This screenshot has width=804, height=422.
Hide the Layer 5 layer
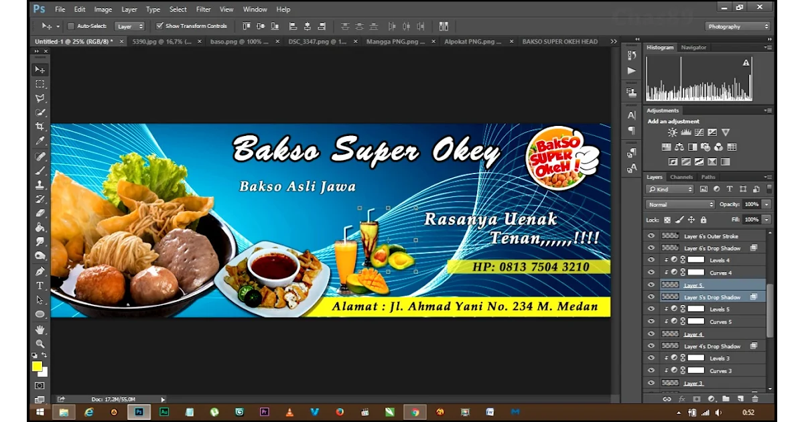[x=651, y=285]
